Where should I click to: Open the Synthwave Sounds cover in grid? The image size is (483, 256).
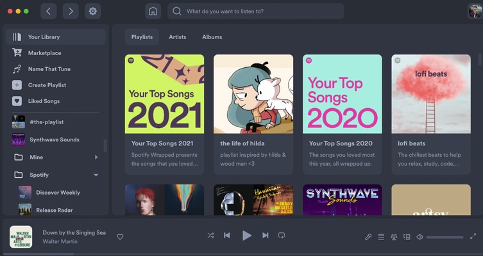point(343,200)
